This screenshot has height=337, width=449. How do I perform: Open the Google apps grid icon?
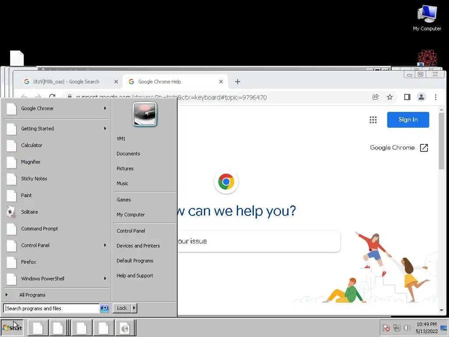tap(373, 120)
